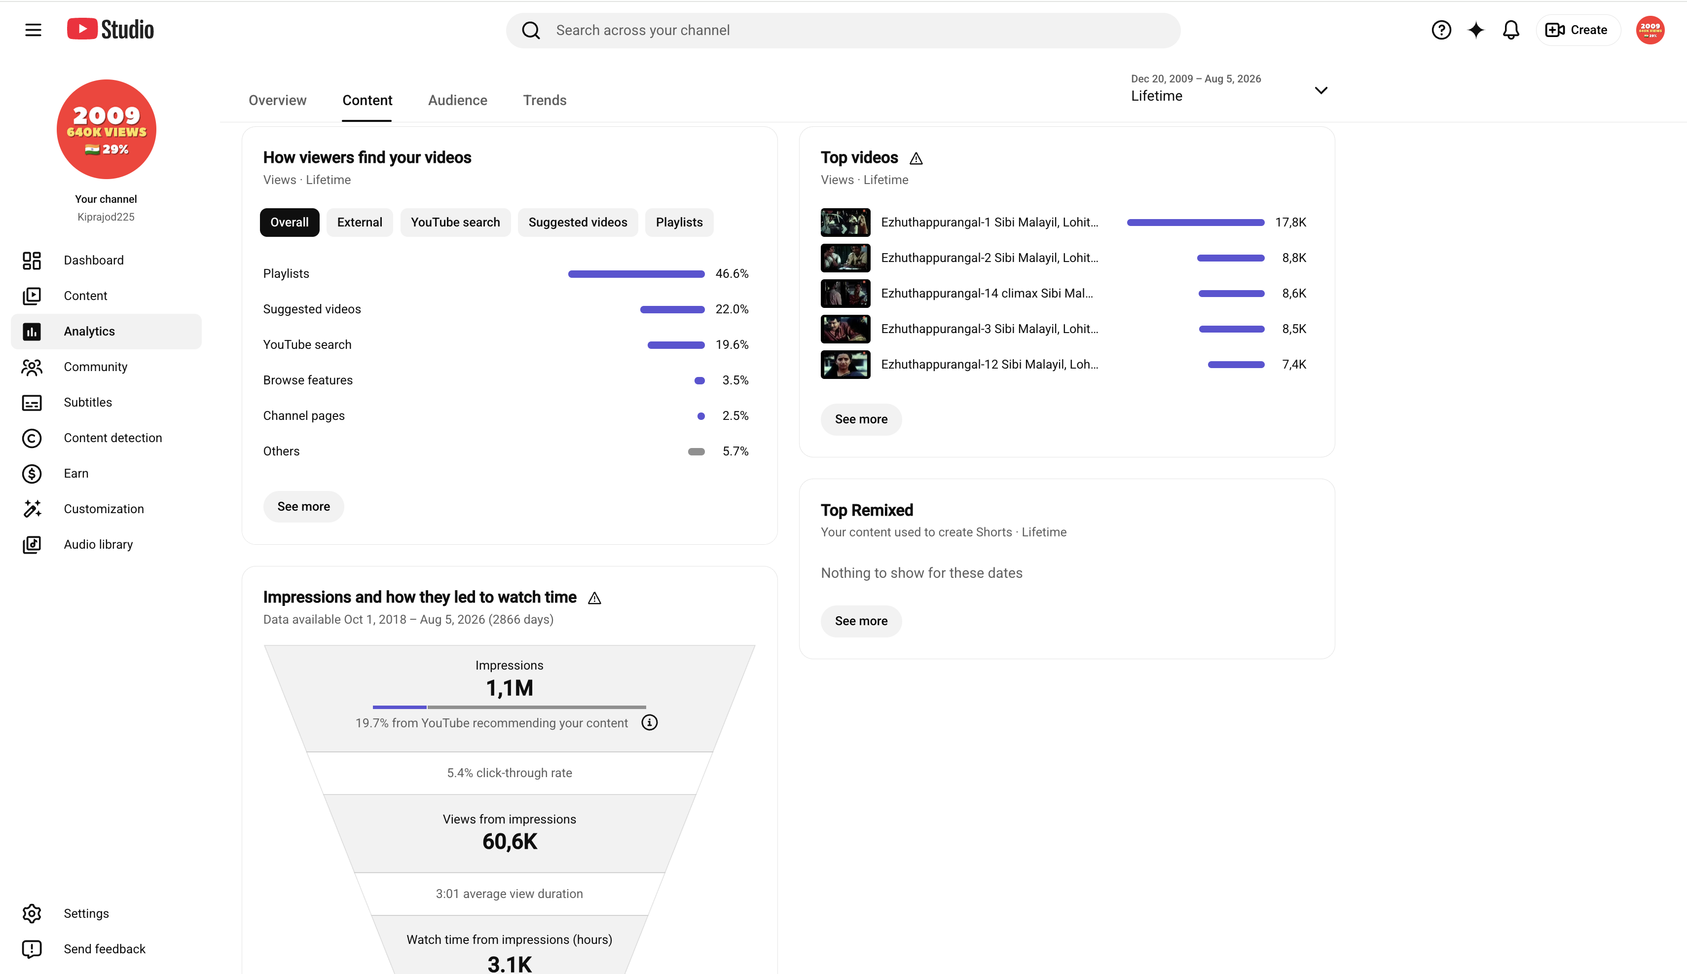Open the hamburger navigation menu

click(33, 30)
